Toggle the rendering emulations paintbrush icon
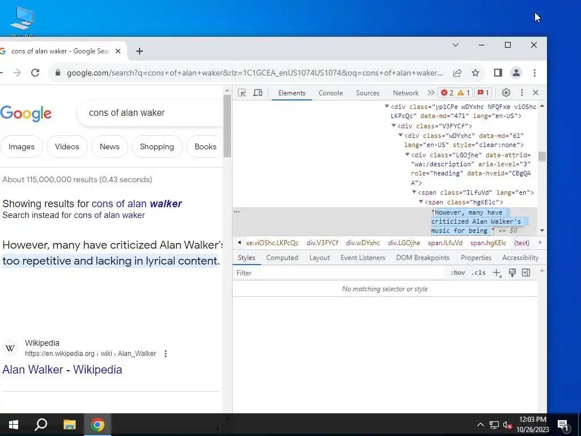 [x=512, y=273]
